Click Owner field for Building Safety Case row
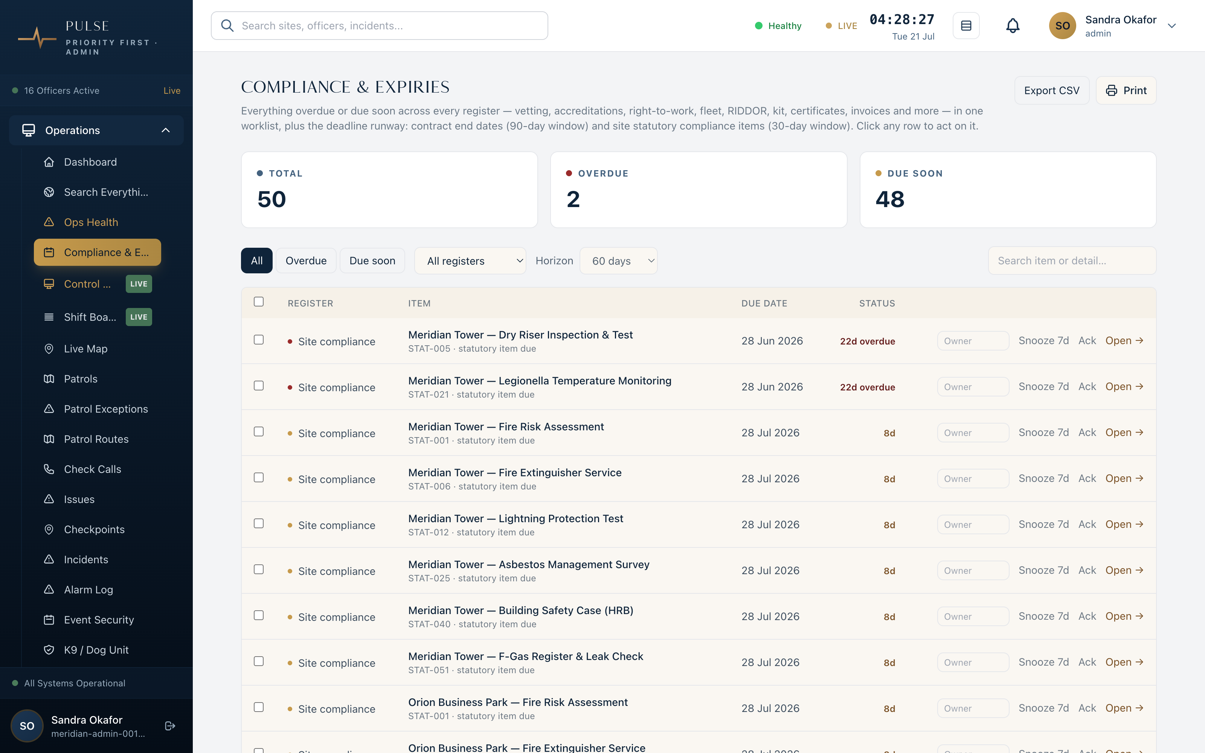This screenshot has height=753, width=1205. 973,617
